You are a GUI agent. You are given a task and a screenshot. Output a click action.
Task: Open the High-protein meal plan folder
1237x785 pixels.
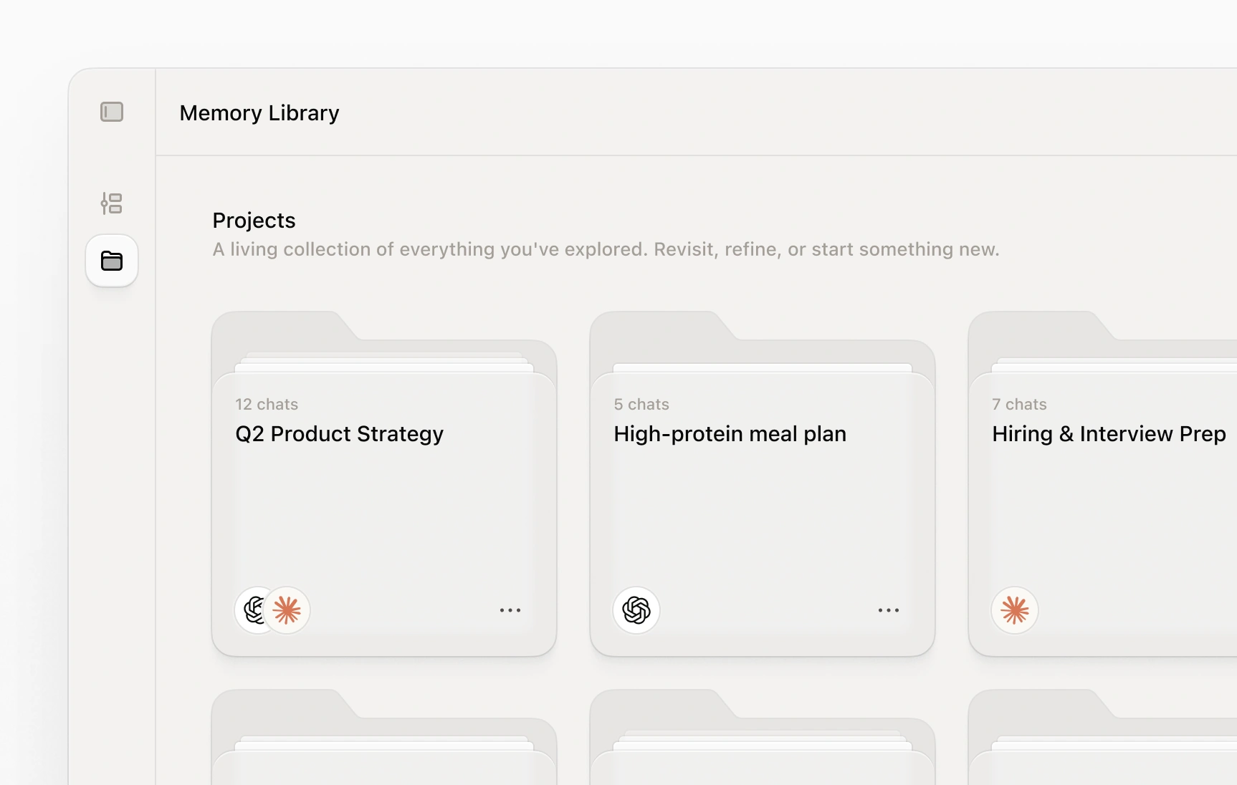click(x=763, y=484)
